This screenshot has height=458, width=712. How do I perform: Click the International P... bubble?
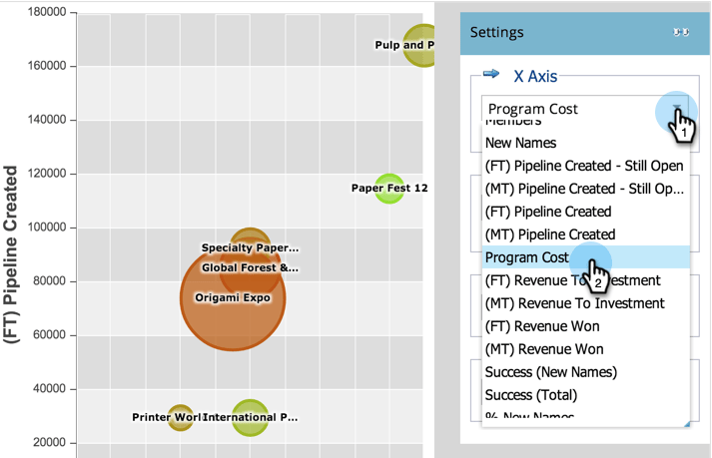click(251, 417)
